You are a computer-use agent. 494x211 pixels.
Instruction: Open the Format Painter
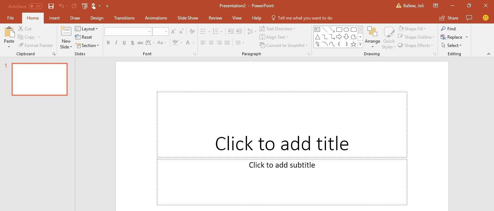pos(36,45)
